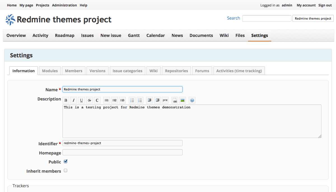Screen dimensions: 336x192
Task: Click the Identifier field
Action: pos(122,143)
